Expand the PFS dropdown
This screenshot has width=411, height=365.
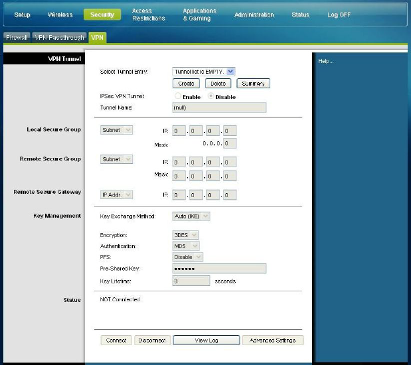[188, 257]
